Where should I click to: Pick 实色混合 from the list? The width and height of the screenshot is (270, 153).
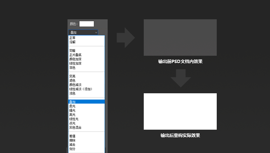pyautogui.click(x=75, y=127)
